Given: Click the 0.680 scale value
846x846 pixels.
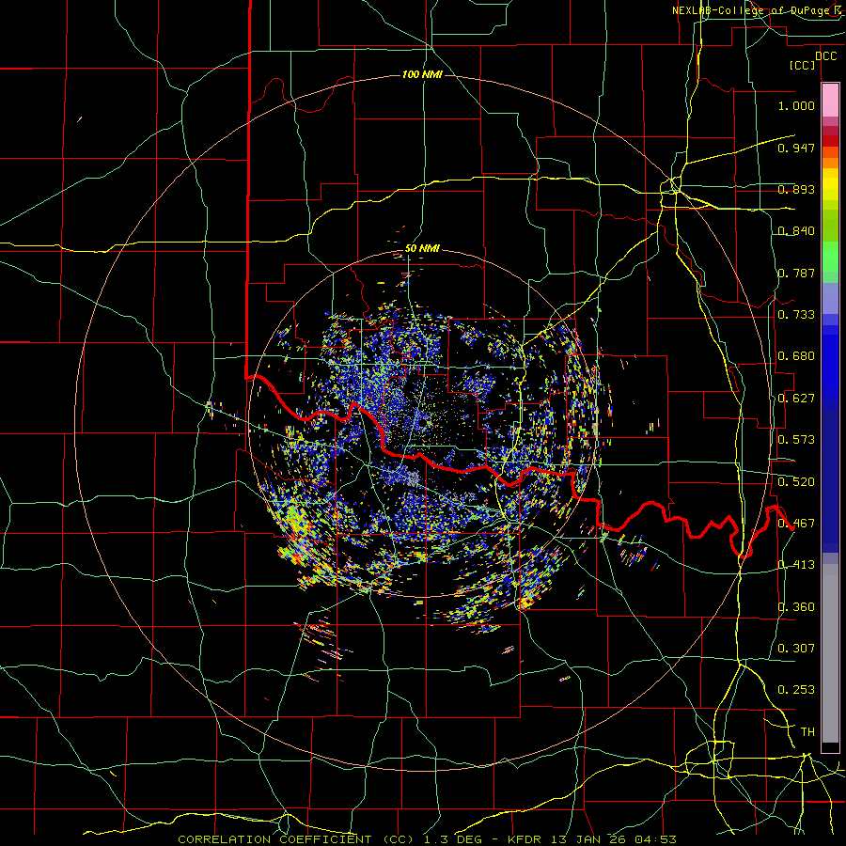Looking at the screenshot, I should [796, 356].
